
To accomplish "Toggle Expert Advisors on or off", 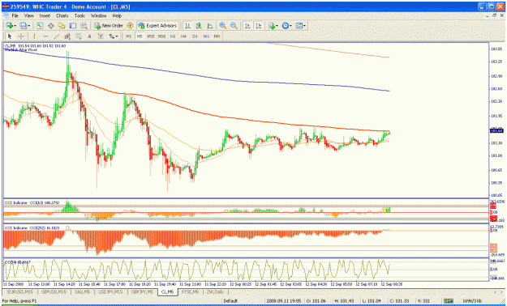I will point(157,26).
